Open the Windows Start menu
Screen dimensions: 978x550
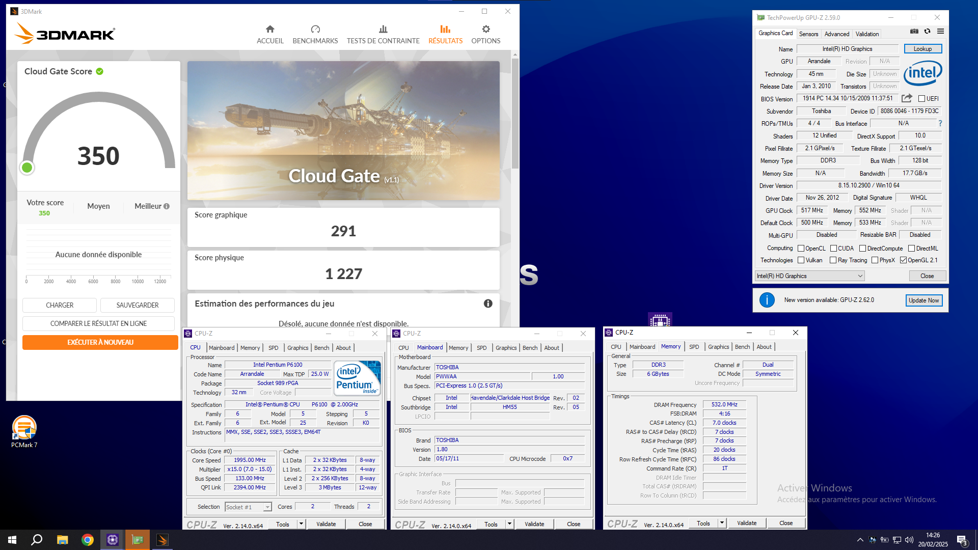(12, 540)
